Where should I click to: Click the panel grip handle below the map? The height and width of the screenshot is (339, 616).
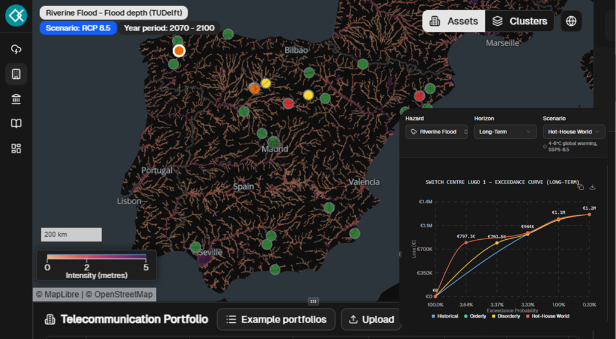313,301
